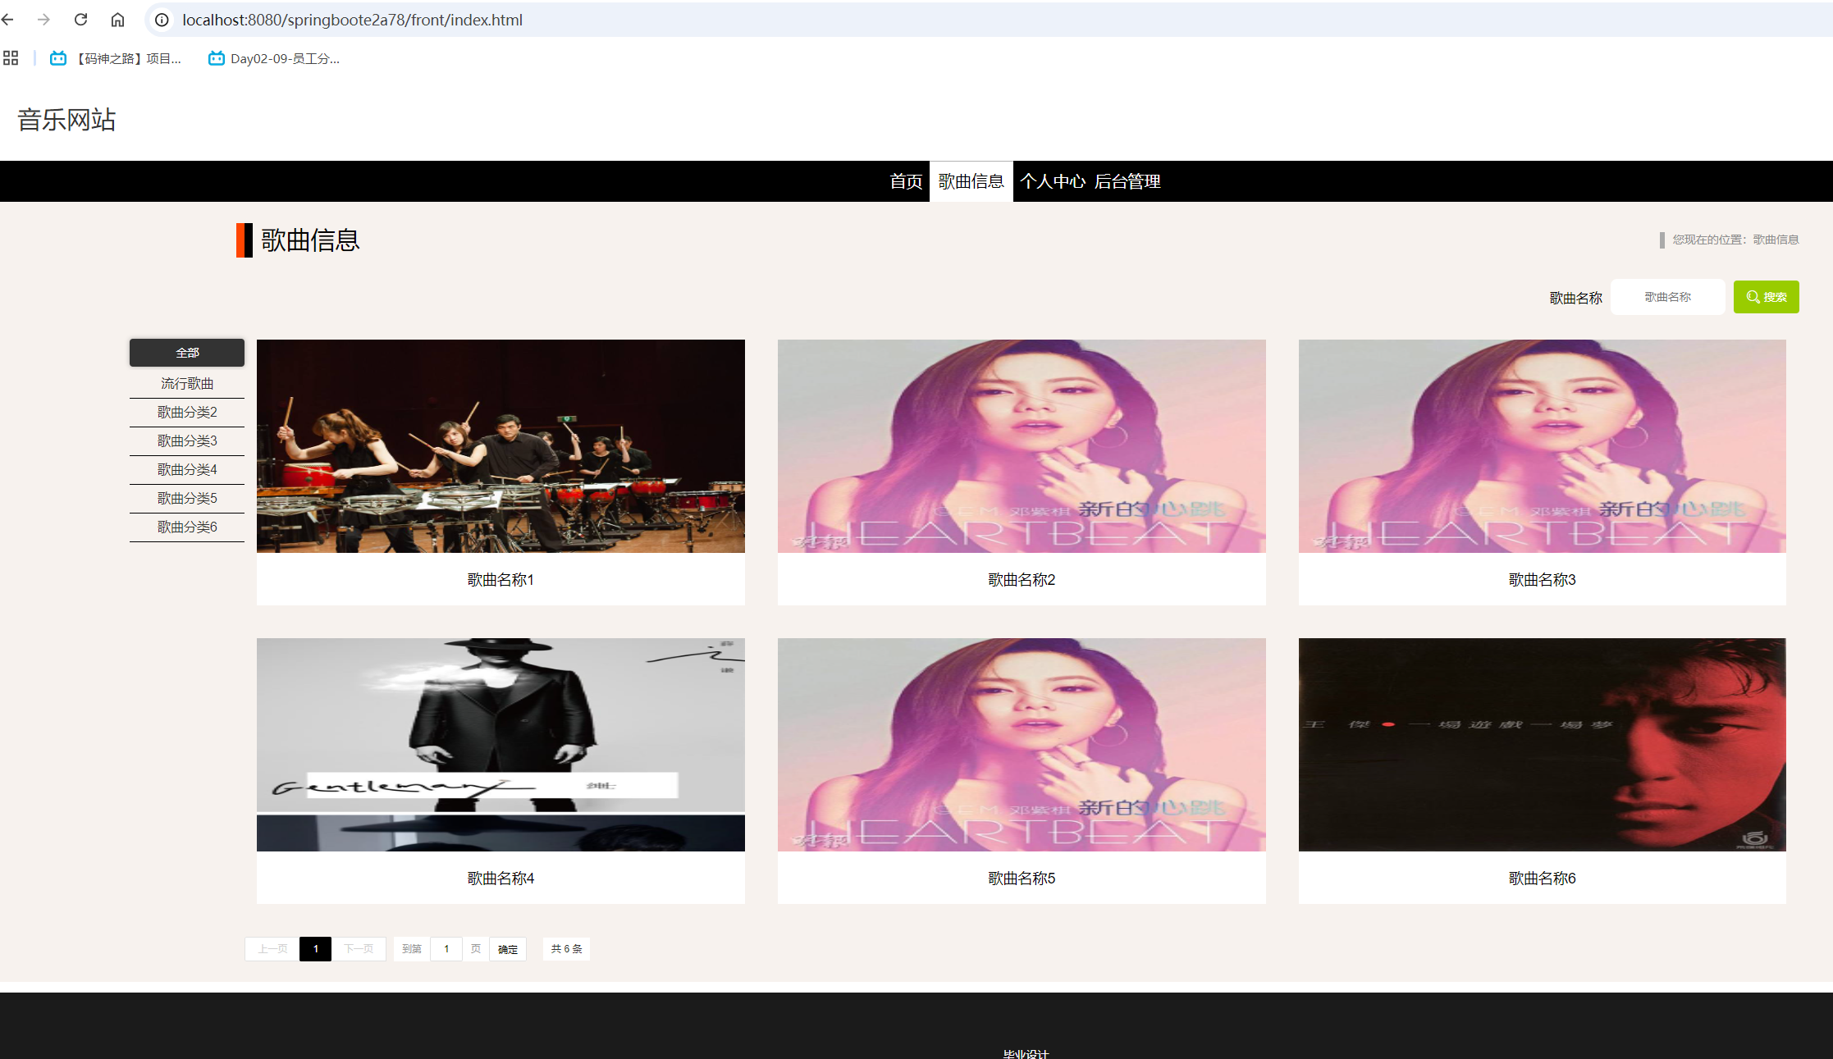
Task: Click the 歌曲名称 search label
Action: (x=1575, y=298)
